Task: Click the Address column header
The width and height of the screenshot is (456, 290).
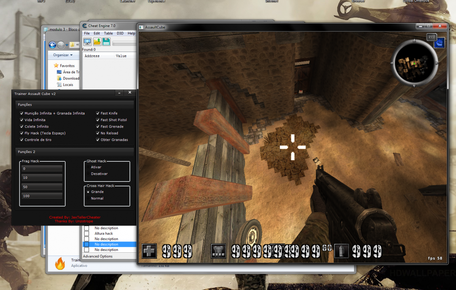Action: (x=99, y=56)
